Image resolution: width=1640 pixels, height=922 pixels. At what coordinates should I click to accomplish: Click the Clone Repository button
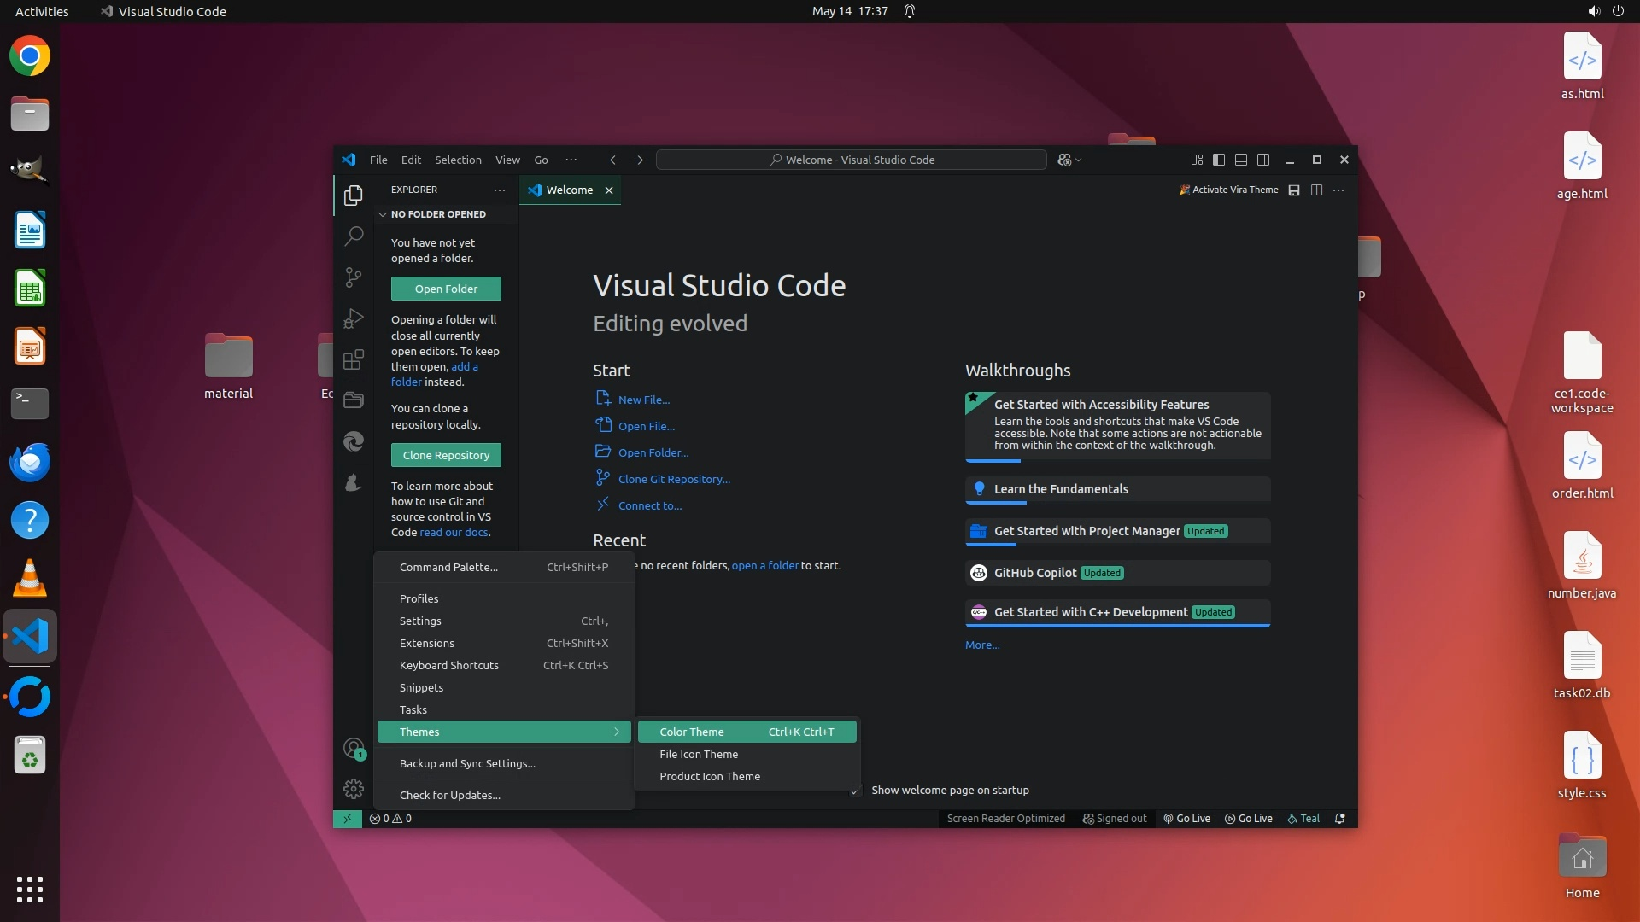(x=446, y=455)
